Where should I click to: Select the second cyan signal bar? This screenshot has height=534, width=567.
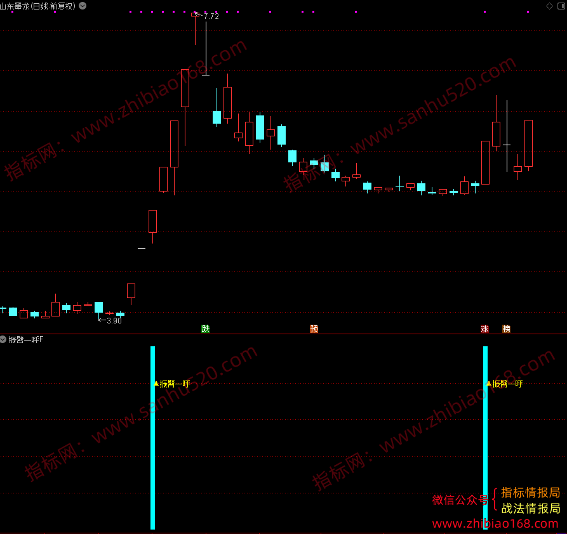point(485,438)
